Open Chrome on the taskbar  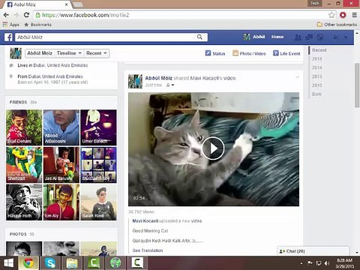click(28, 263)
